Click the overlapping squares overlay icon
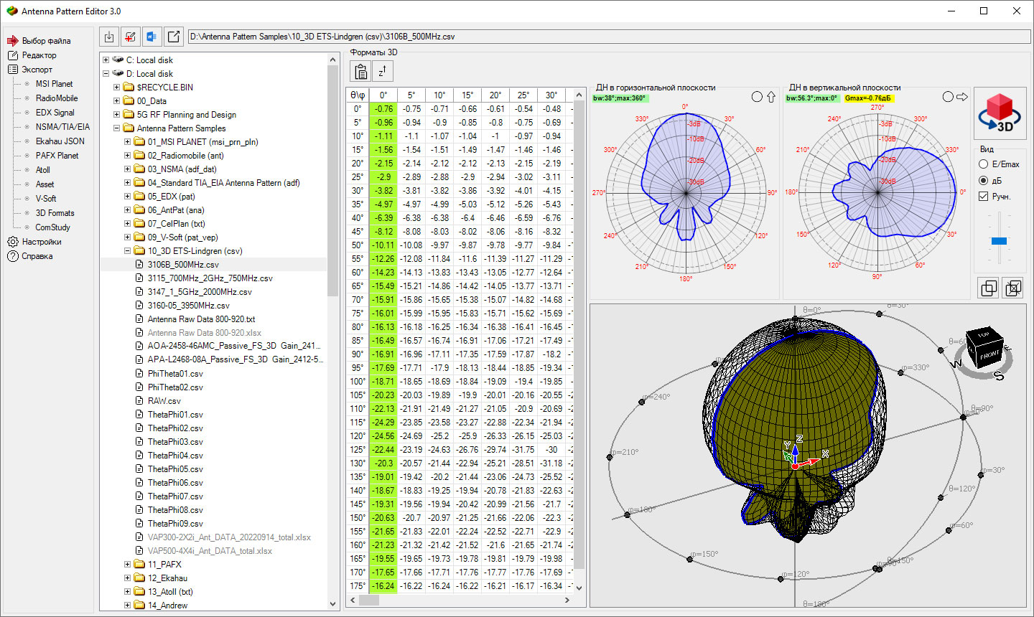The width and height of the screenshot is (1034, 617). coord(988,288)
